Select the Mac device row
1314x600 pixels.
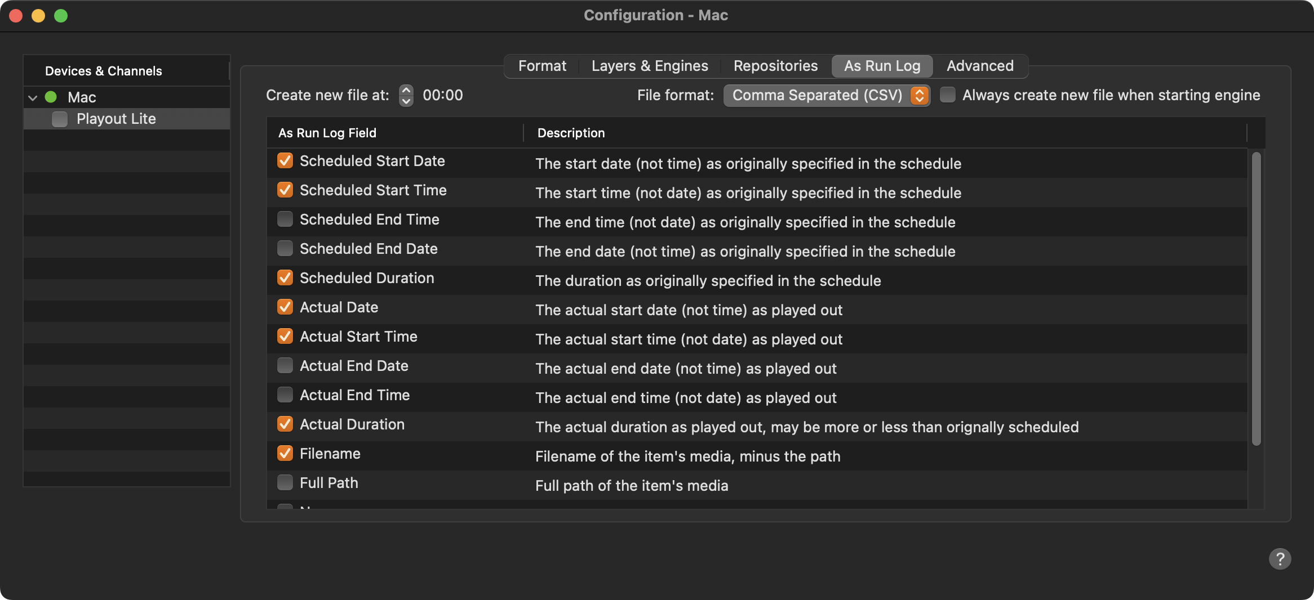pyautogui.click(x=127, y=97)
